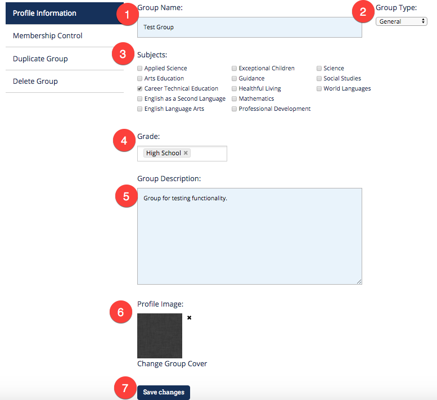Click inside the Grade selection field
Screen dimensions: 437x400
tap(182, 154)
